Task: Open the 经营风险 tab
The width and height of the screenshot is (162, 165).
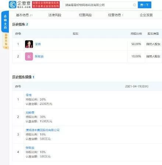Action: 85,15
